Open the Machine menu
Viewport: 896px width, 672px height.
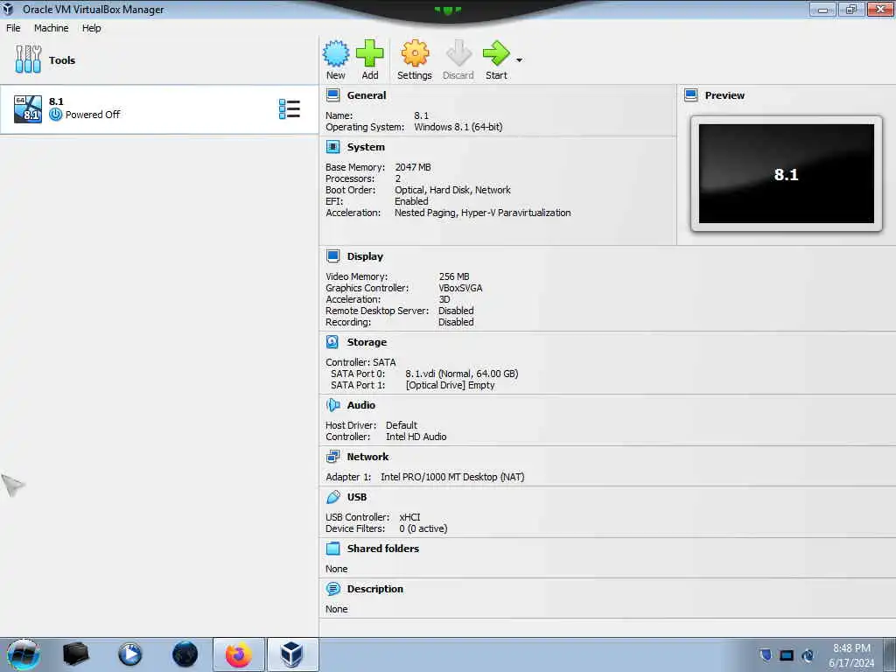pos(51,28)
